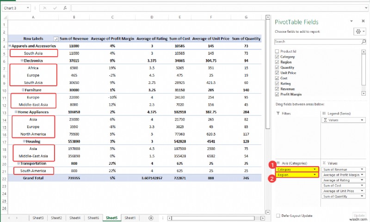Open the Sum of Revenue value dropdown

point(362,169)
